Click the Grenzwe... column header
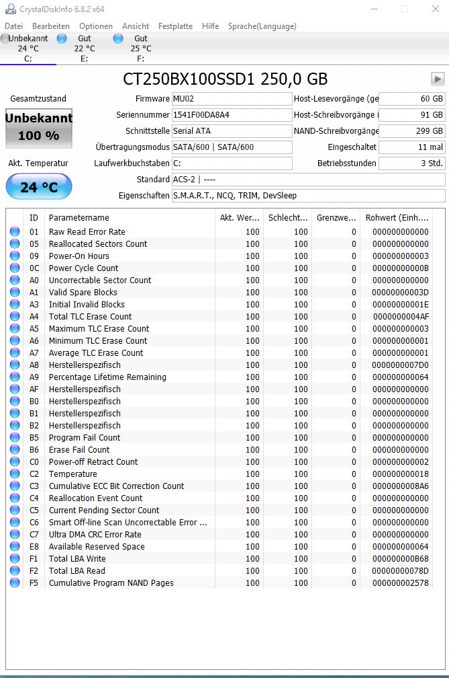 (x=336, y=218)
